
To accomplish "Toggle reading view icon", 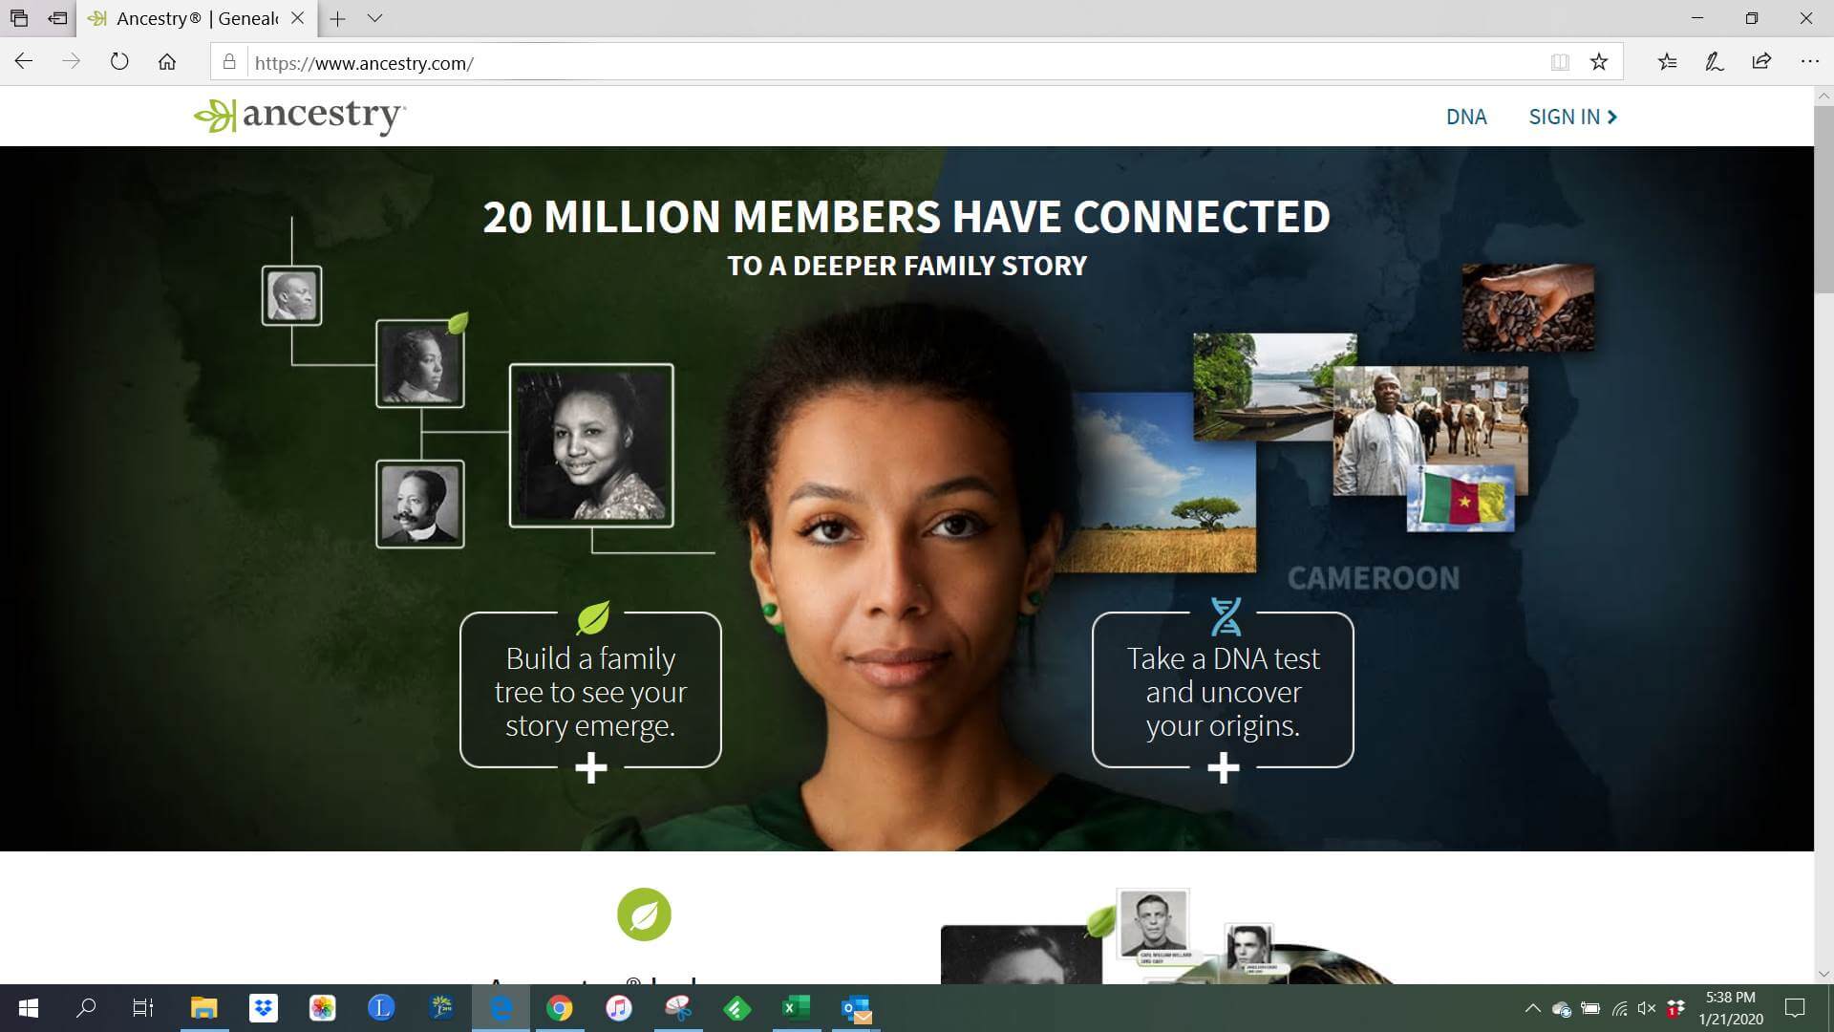I will click(x=1560, y=62).
